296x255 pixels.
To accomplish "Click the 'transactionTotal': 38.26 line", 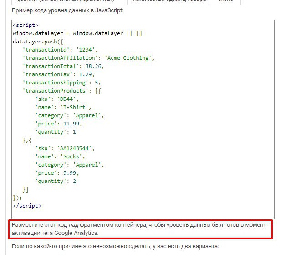I will pos(63,66).
